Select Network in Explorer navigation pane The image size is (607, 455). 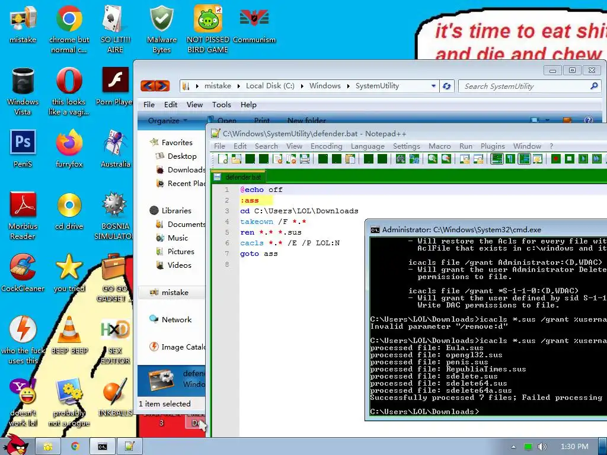[x=171, y=319]
